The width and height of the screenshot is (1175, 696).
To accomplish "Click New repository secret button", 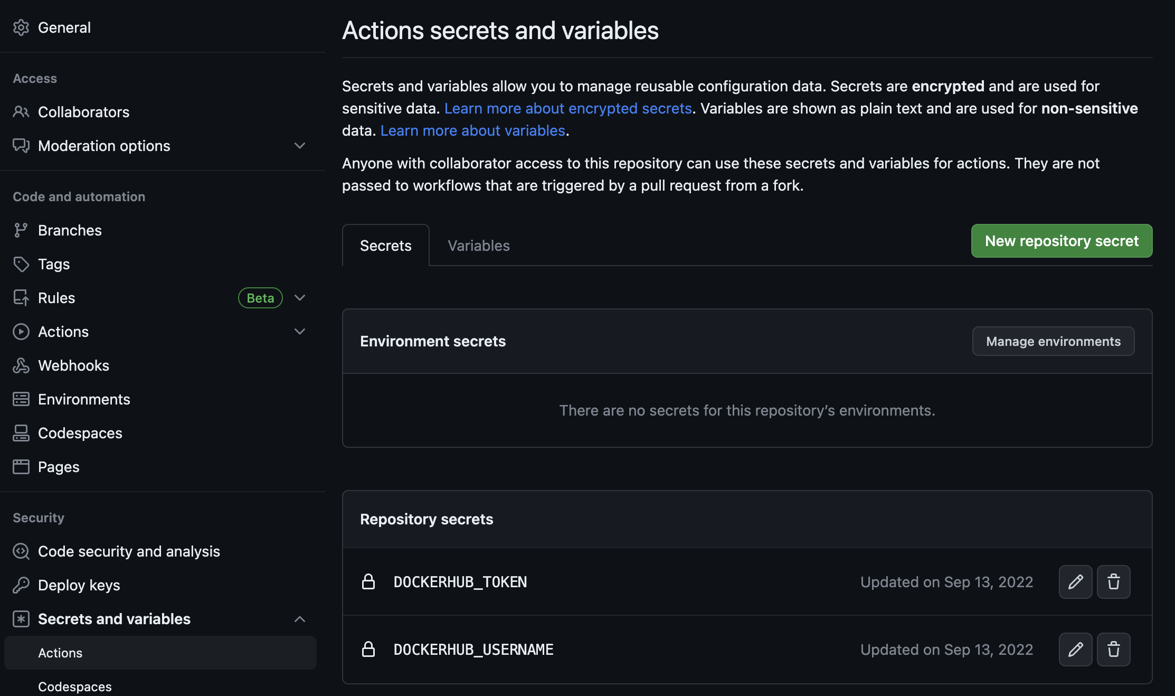I will tap(1062, 241).
